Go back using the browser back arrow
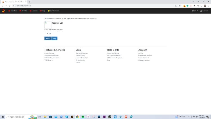The width and height of the screenshot is (211, 119). (3, 6)
